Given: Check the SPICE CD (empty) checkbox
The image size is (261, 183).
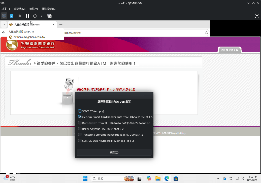Looking at the screenshot, I should [80, 111].
